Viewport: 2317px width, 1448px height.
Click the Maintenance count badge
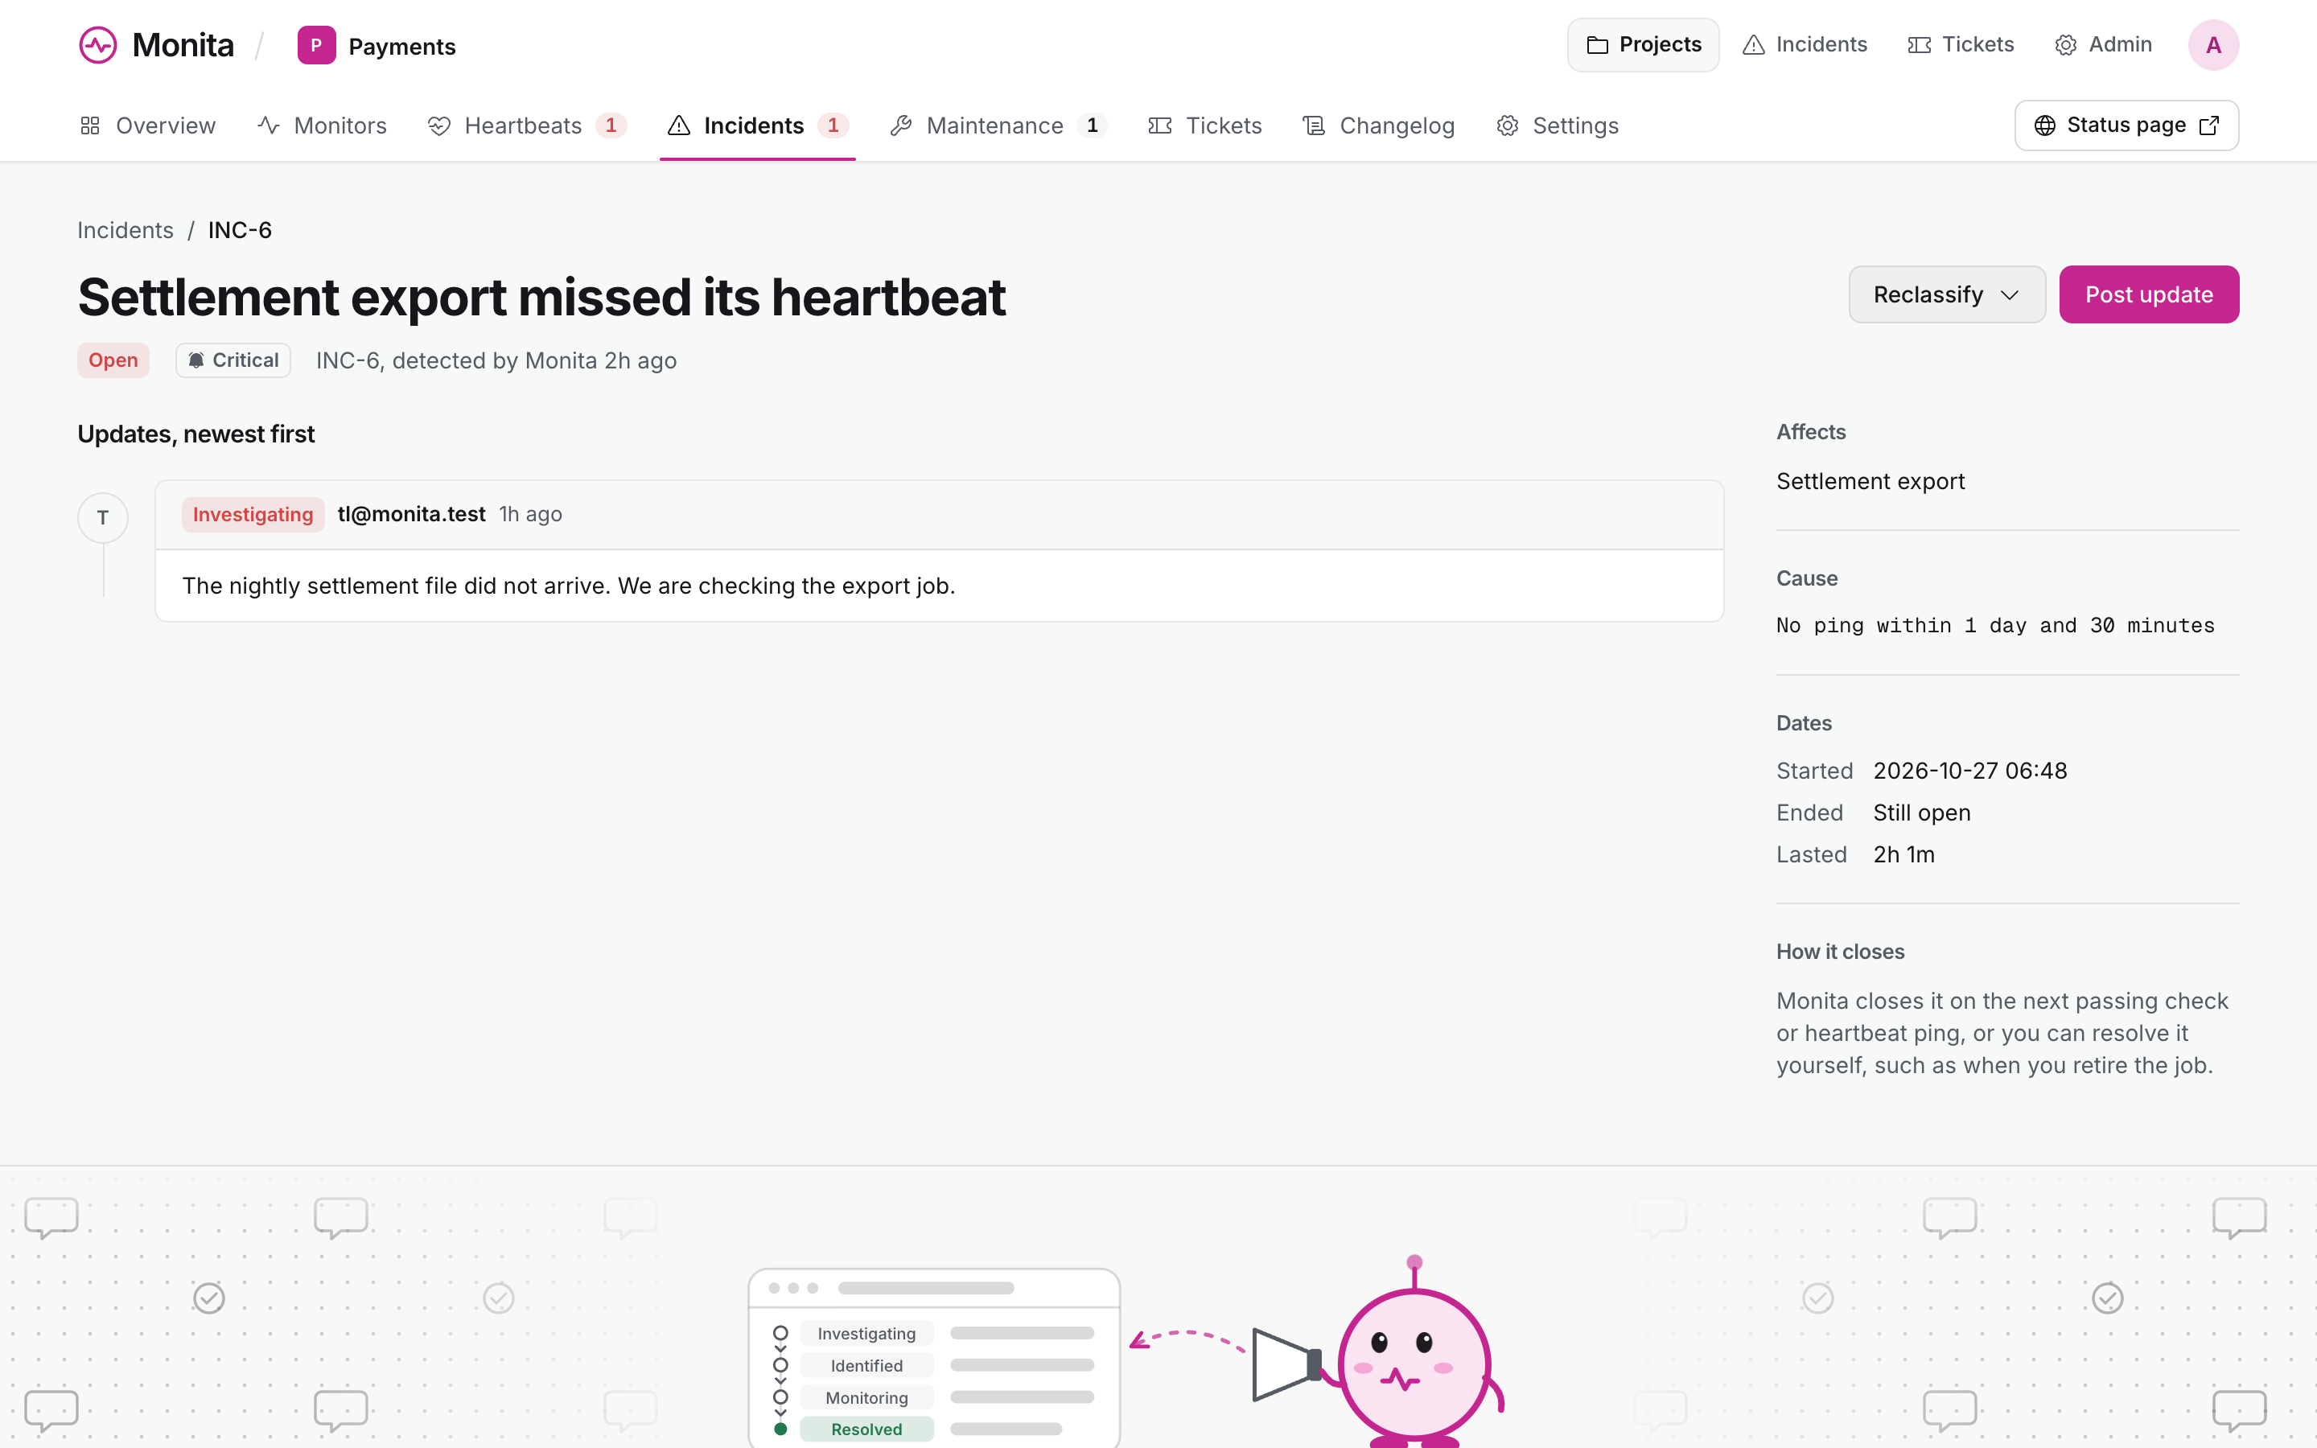click(1092, 125)
